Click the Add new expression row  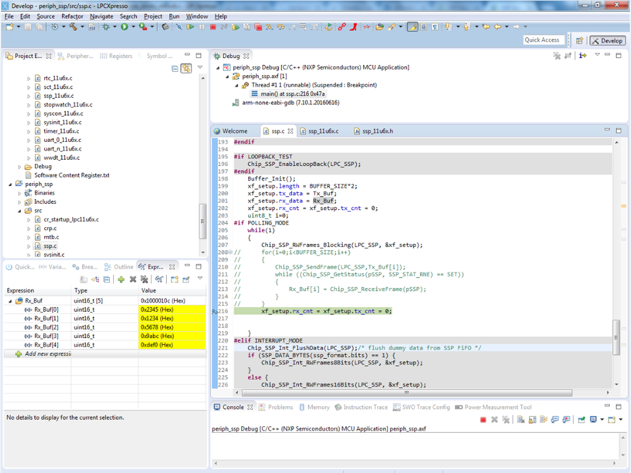[47, 354]
